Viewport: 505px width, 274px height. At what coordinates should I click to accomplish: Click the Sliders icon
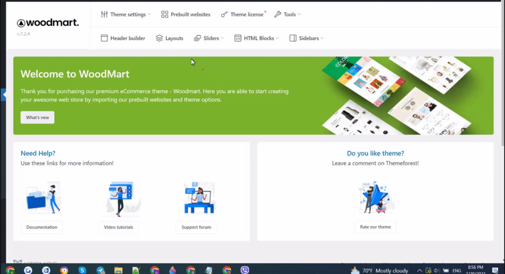[197, 38]
